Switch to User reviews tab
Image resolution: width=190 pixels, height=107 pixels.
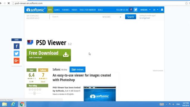click(77, 69)
